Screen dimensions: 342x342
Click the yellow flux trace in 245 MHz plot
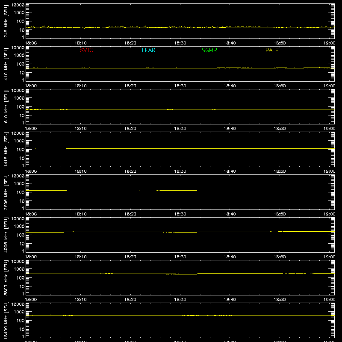[x=180, y=27]
